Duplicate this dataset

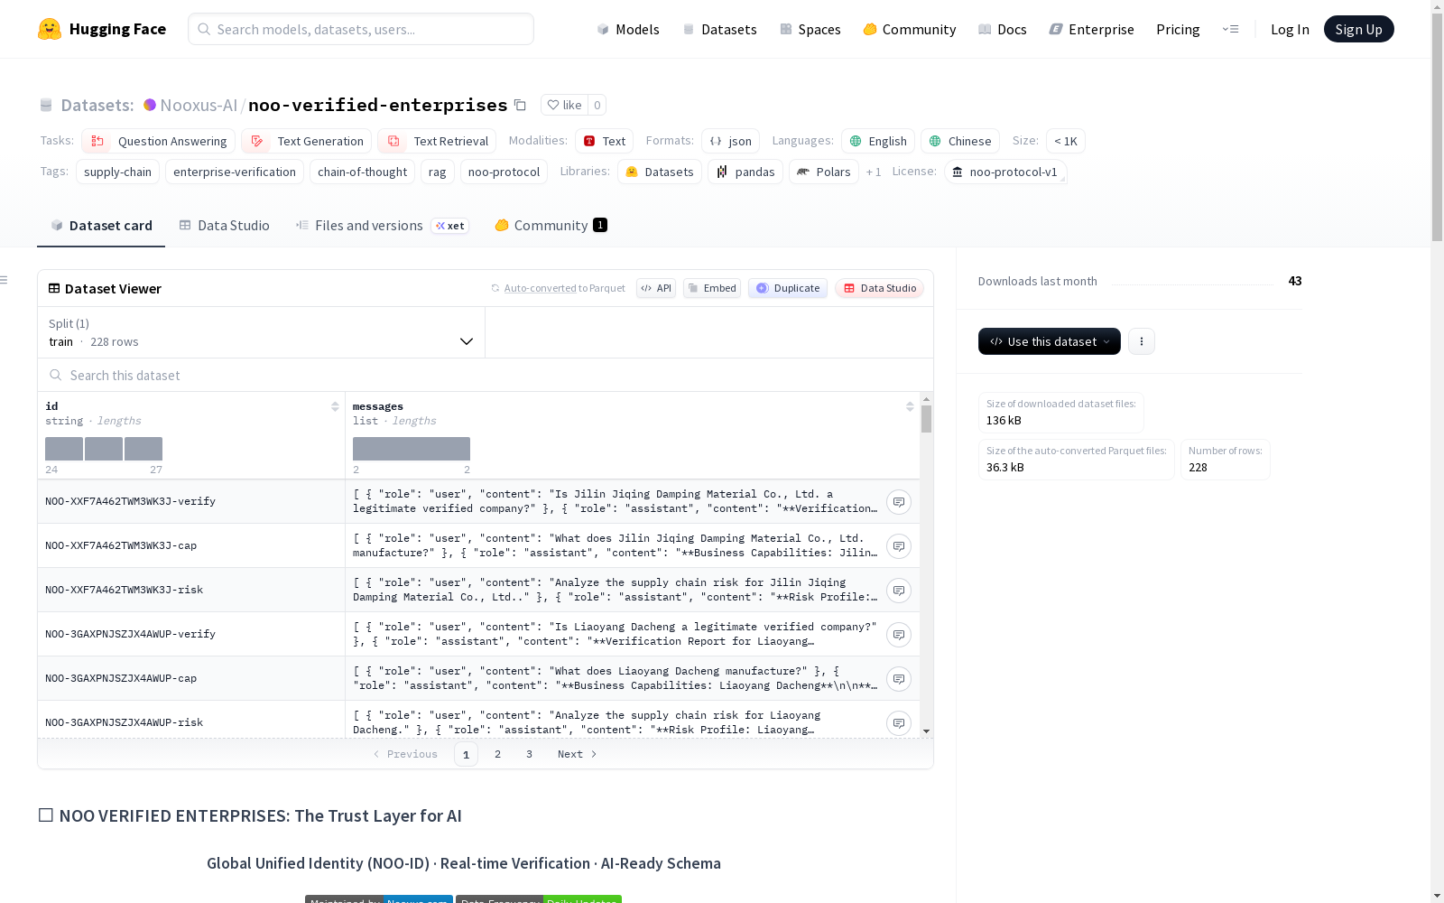coord(788,288)
